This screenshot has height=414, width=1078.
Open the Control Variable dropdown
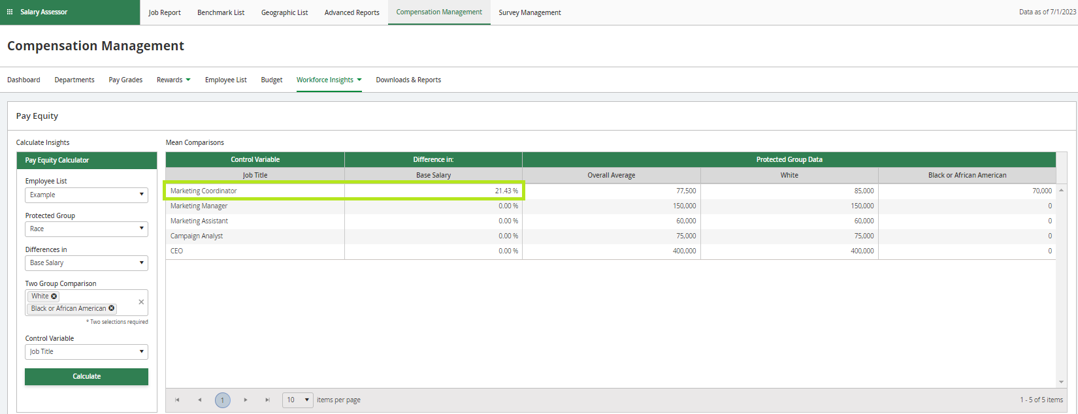[86, 351]
